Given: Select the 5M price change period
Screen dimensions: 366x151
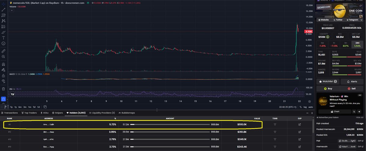Looking at the screenshot, I should pyautogui.click(x=322, y=44).
